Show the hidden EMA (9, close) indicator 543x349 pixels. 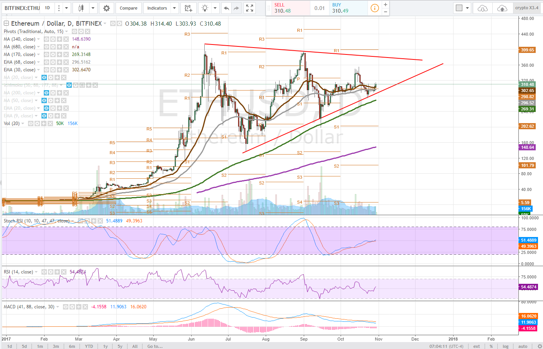point(44,116)
